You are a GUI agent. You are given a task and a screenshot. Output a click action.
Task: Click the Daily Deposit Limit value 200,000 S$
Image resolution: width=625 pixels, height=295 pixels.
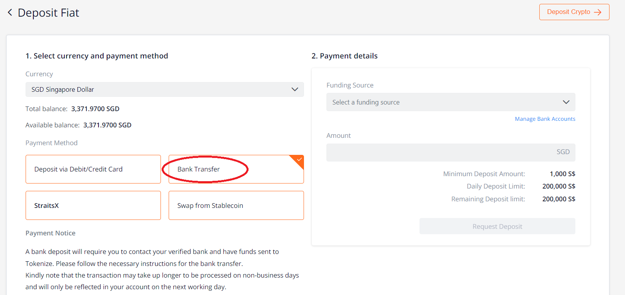coord(559,186)
